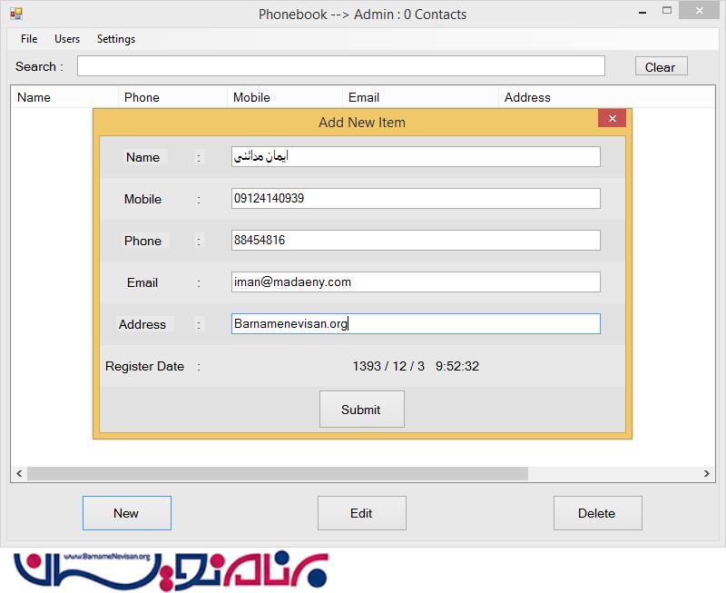Screen dimensions: 726x593
Task: Click the Email address field
Action: [416, 282]
